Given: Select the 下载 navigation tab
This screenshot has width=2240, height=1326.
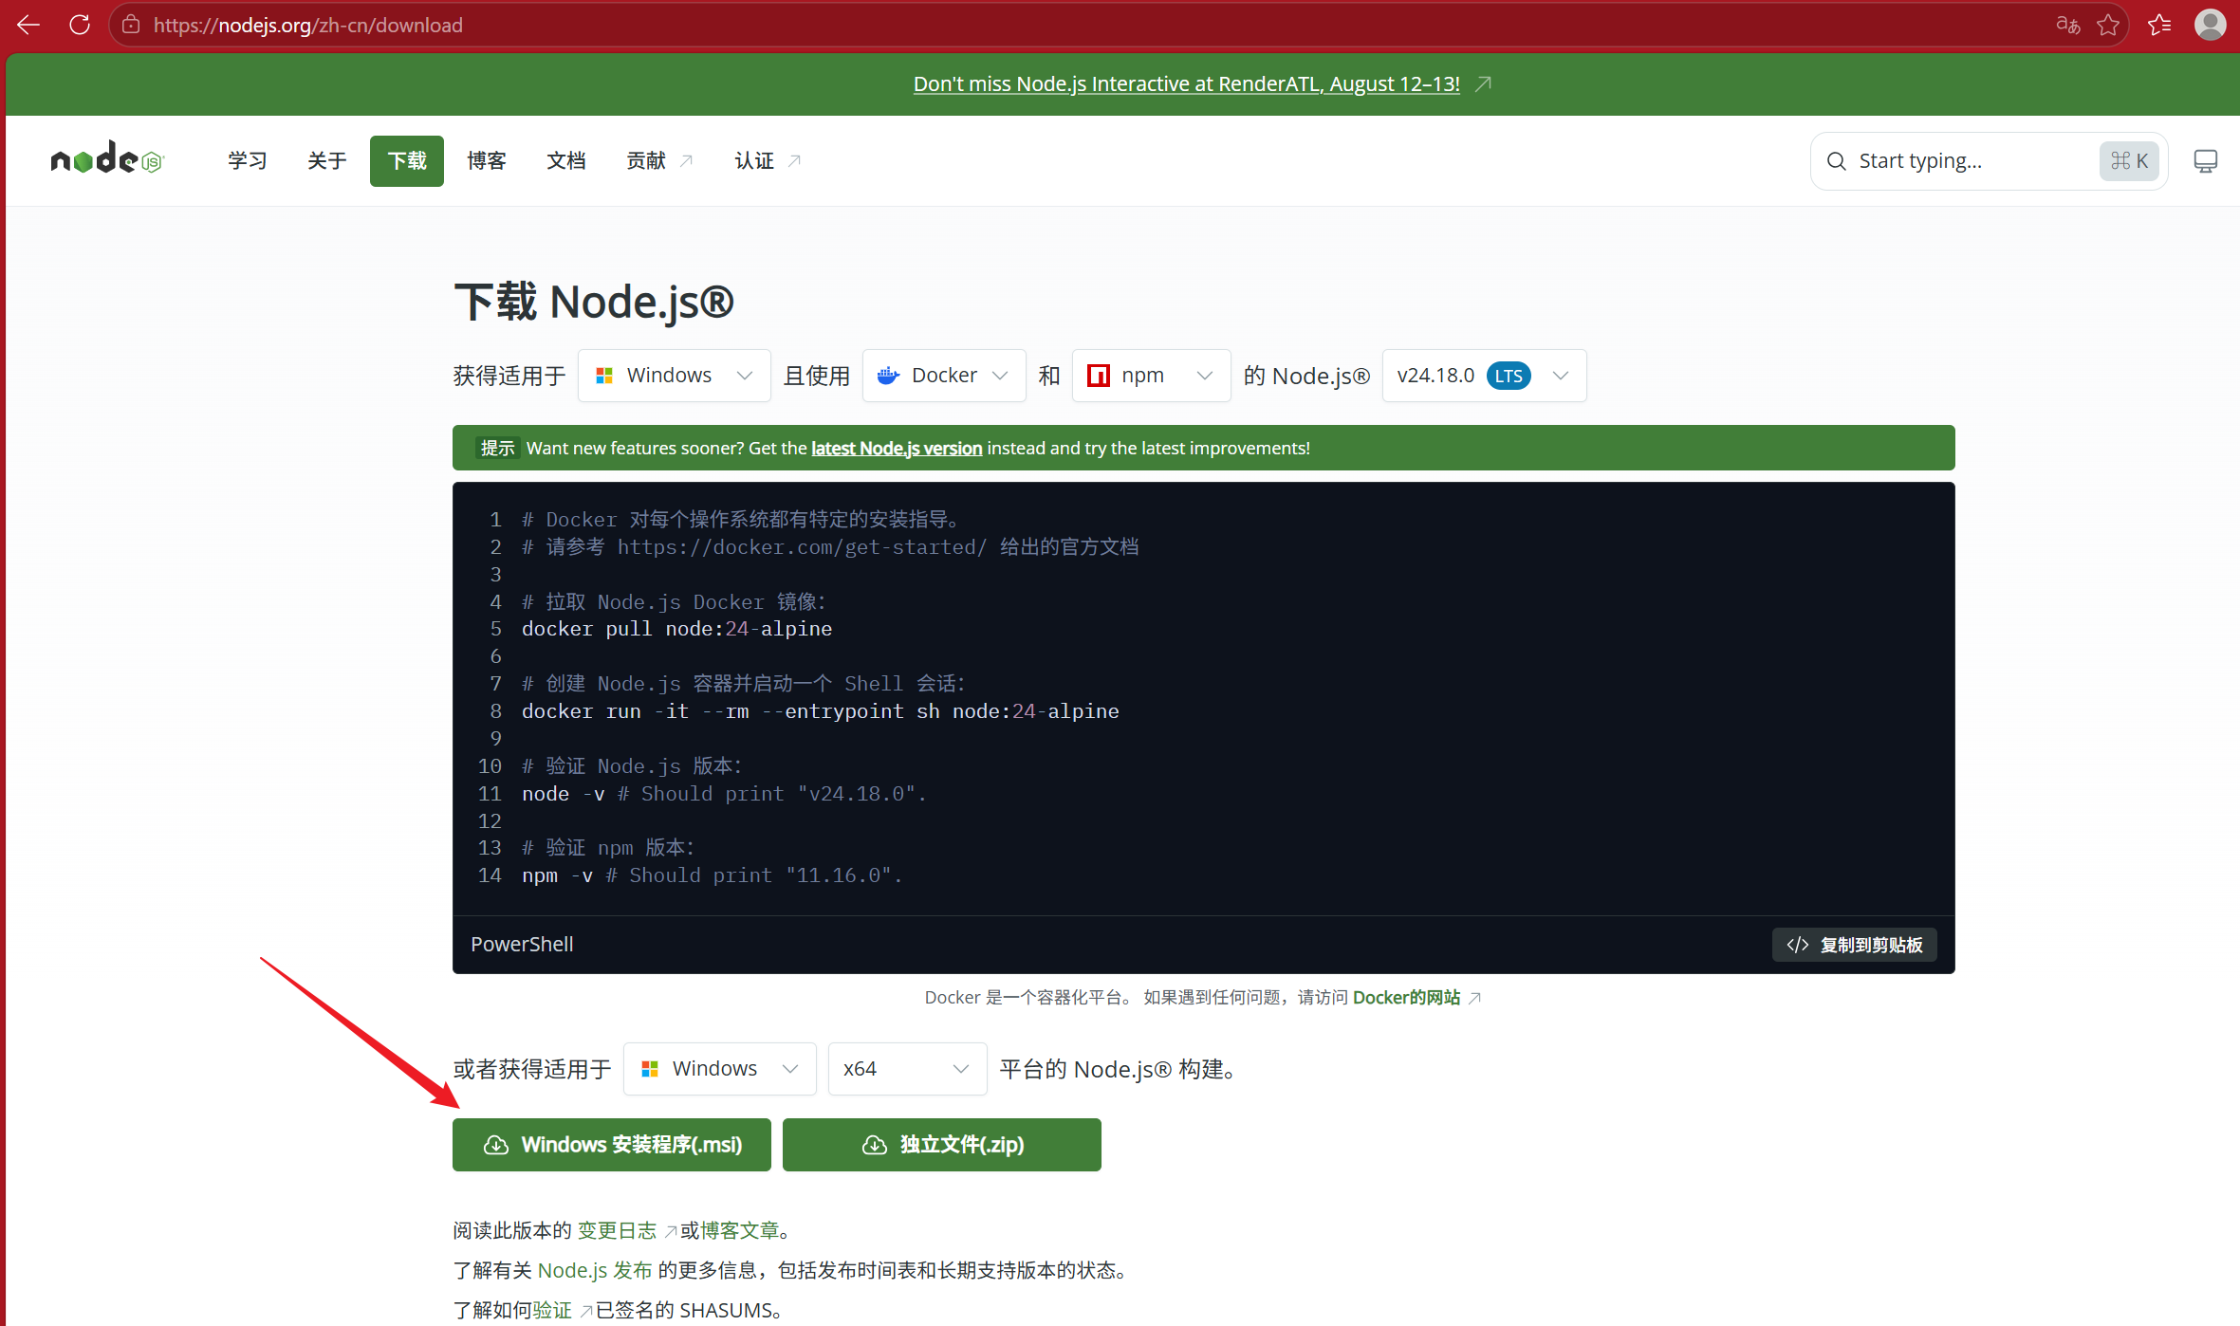Looking at the screenshot, I should point(407,161).
